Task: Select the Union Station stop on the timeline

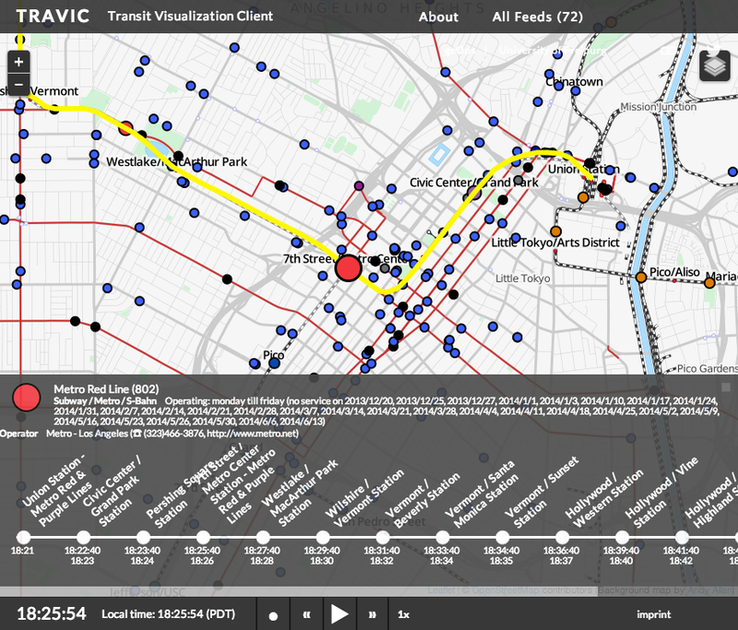Action: [x=23, y=538]
